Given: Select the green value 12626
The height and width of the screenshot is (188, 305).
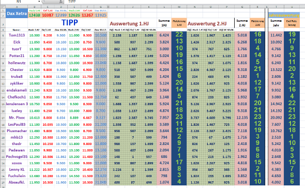Looking at the screenshot, I should coord(74,15).
